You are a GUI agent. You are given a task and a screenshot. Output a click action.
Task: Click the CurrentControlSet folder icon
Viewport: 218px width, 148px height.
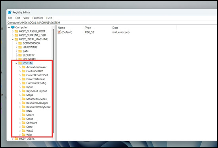24,75
